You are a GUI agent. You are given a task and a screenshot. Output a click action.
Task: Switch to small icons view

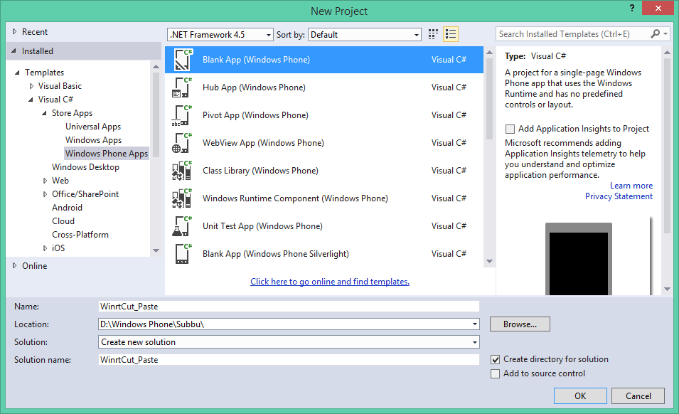(x=432, y=33)
